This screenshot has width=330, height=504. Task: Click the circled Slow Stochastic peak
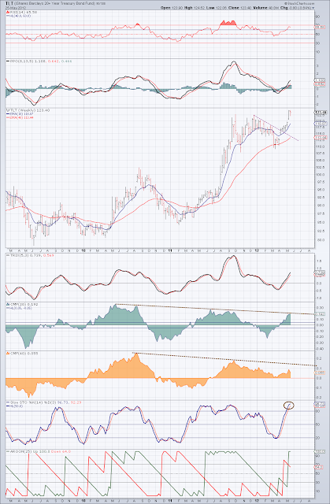pos(288,406)
